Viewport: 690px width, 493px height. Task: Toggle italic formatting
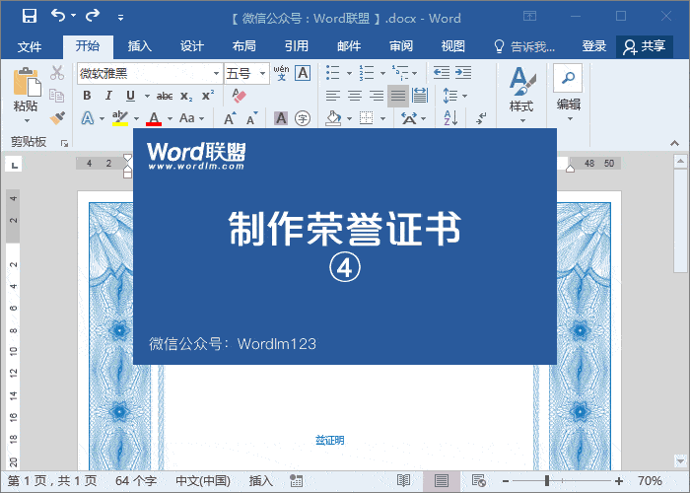(108, 96)
